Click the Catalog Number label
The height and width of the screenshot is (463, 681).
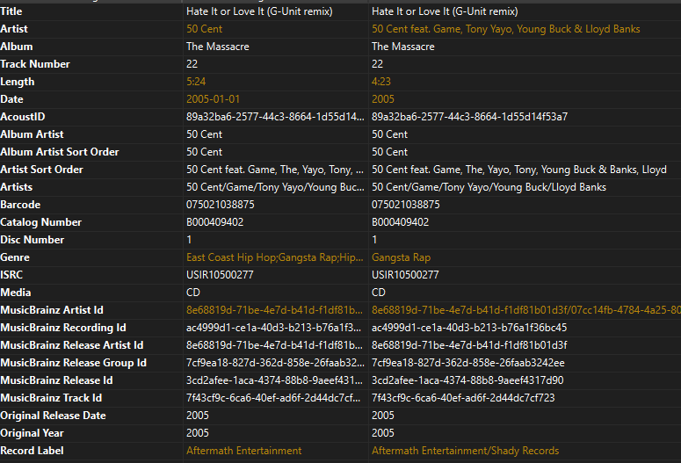pos(40,222)
